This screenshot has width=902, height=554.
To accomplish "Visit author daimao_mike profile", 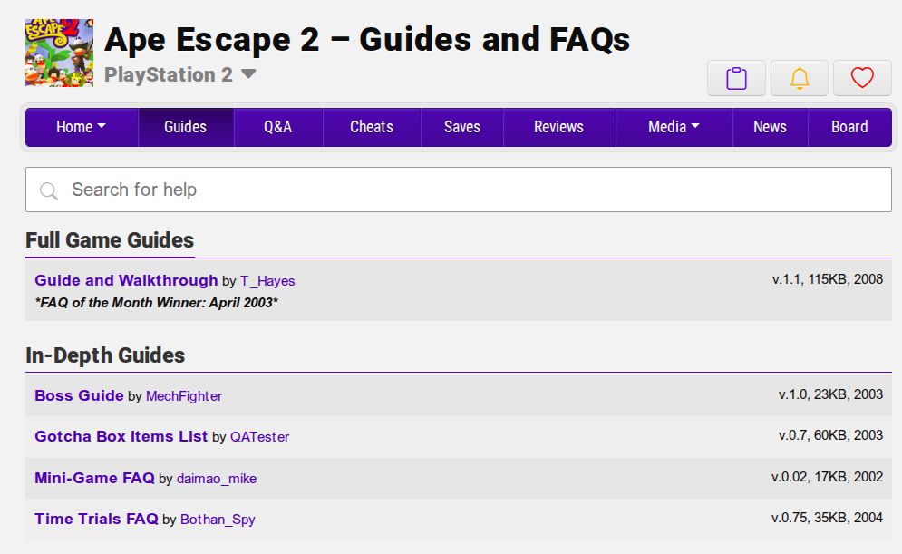I will coord(217,479).
